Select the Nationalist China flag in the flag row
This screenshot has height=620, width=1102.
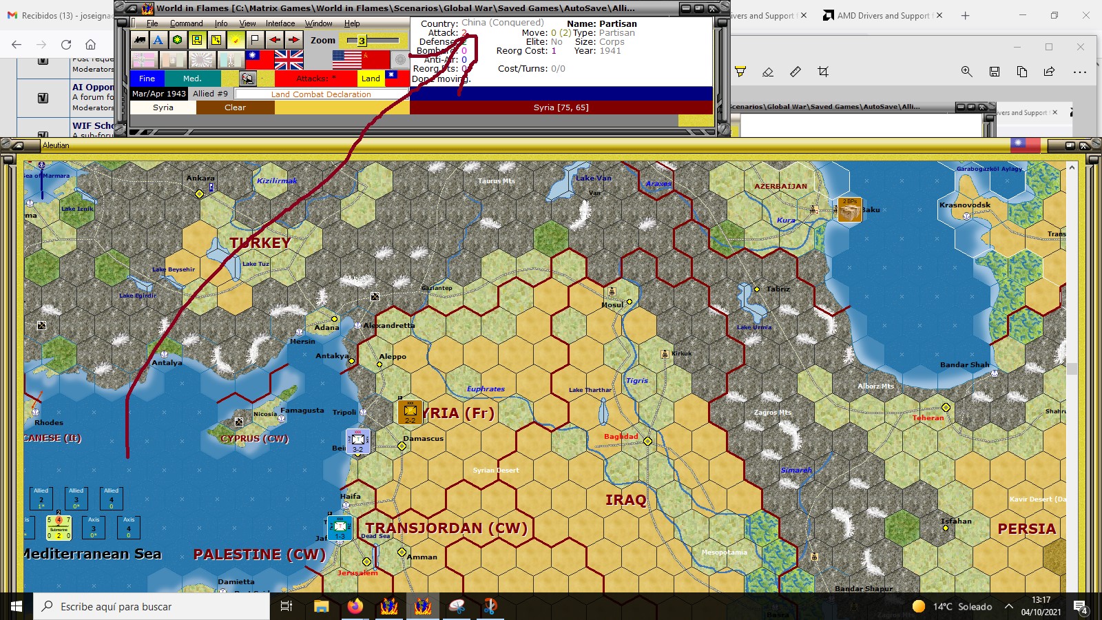pyautogui.click(x=260, y=60)
